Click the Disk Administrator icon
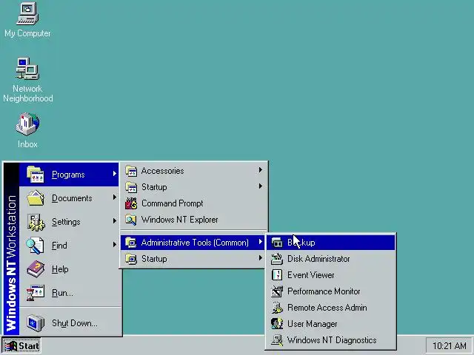Screen dimensions: 474x355 pos(277,259)
